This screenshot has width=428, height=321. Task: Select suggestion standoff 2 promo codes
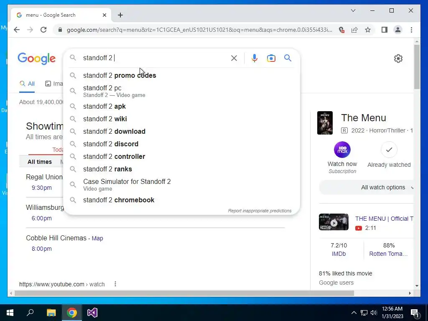pyautogui.click(x=181, y=75)
